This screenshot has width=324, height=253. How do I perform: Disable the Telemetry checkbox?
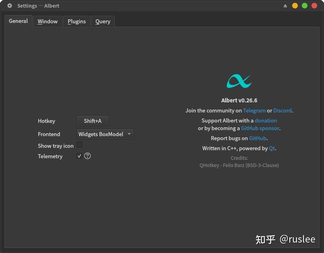[x=79, y=156]
